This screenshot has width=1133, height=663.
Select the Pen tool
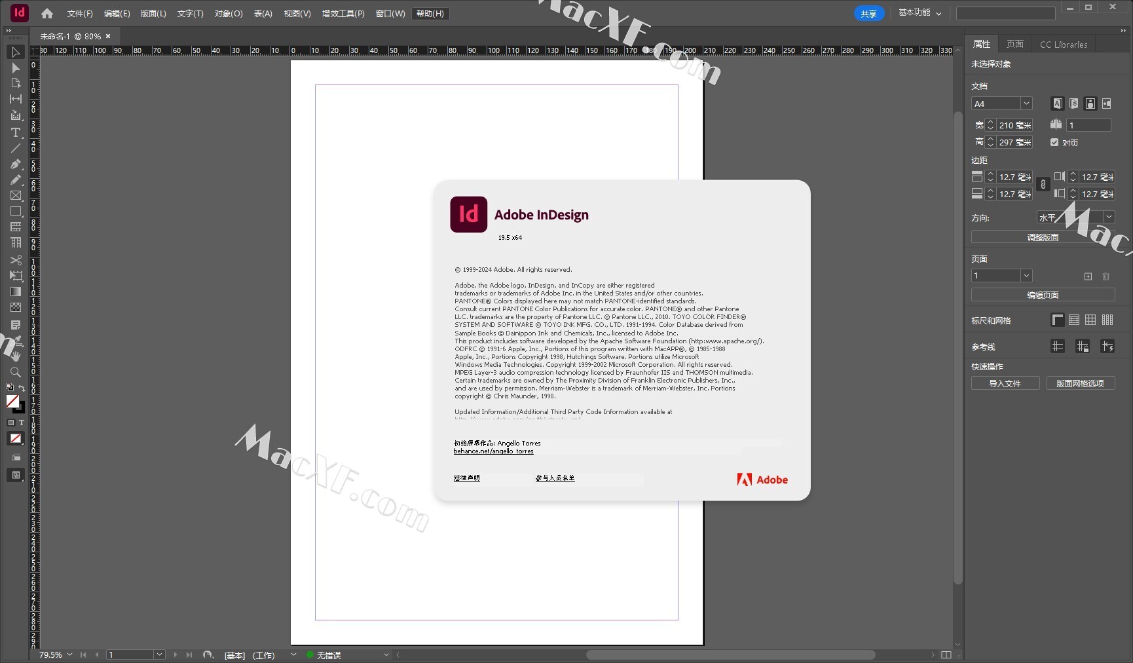point(16,164)
